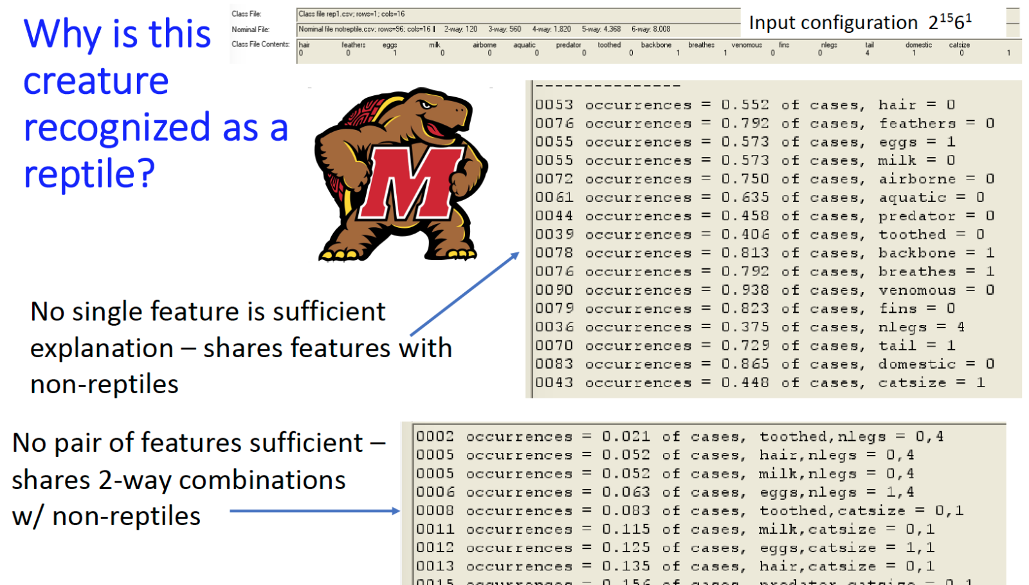This screenshot has width=1029, height=585.
Task: Click the 'Why is this creature' slide title
Action: (x=156, y=104)
